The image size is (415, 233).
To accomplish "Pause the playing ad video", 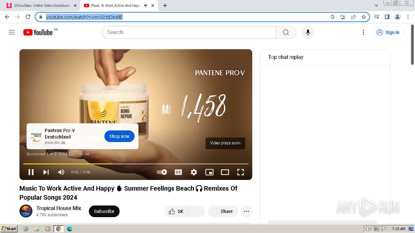I will (x=31, y=172).
